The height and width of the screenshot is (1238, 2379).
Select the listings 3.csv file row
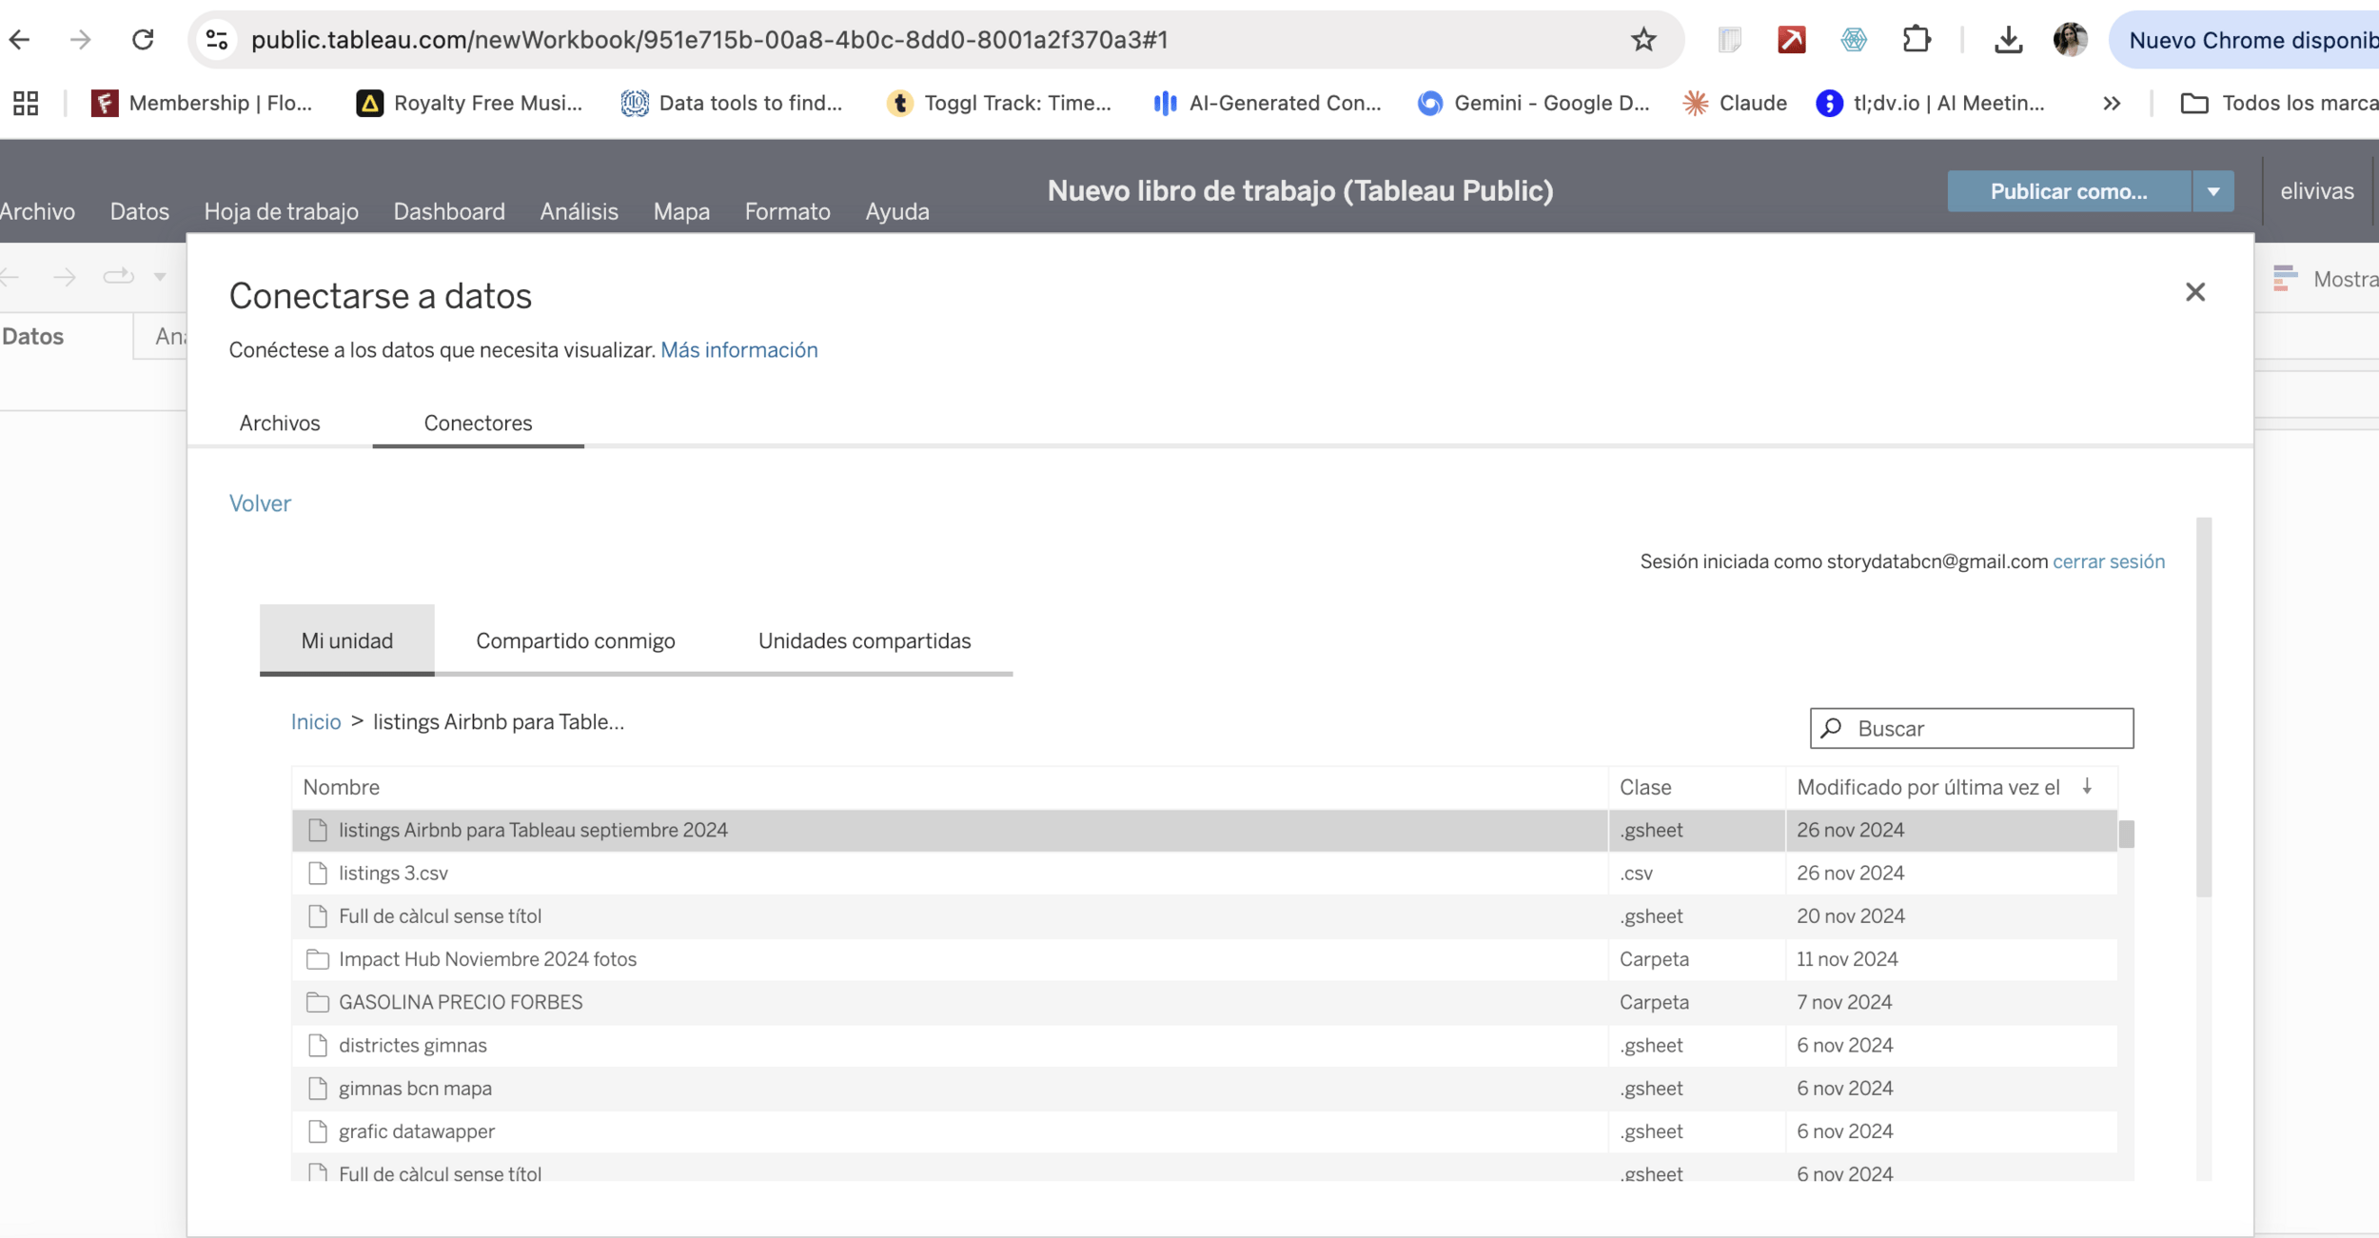393,873
